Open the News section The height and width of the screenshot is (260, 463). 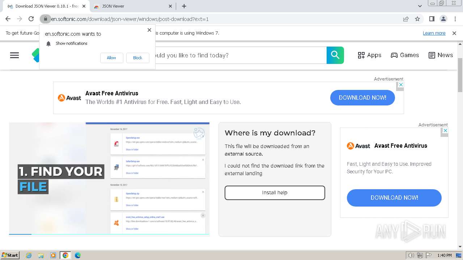[441, 55]
